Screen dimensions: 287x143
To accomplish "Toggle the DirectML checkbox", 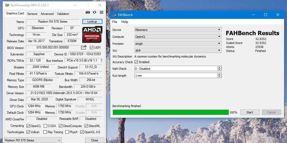I will pyautogui.click(x=86, y=126).
